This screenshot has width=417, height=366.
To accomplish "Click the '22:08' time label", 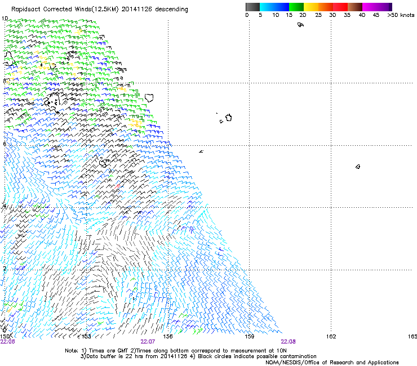I will [288, 342].
